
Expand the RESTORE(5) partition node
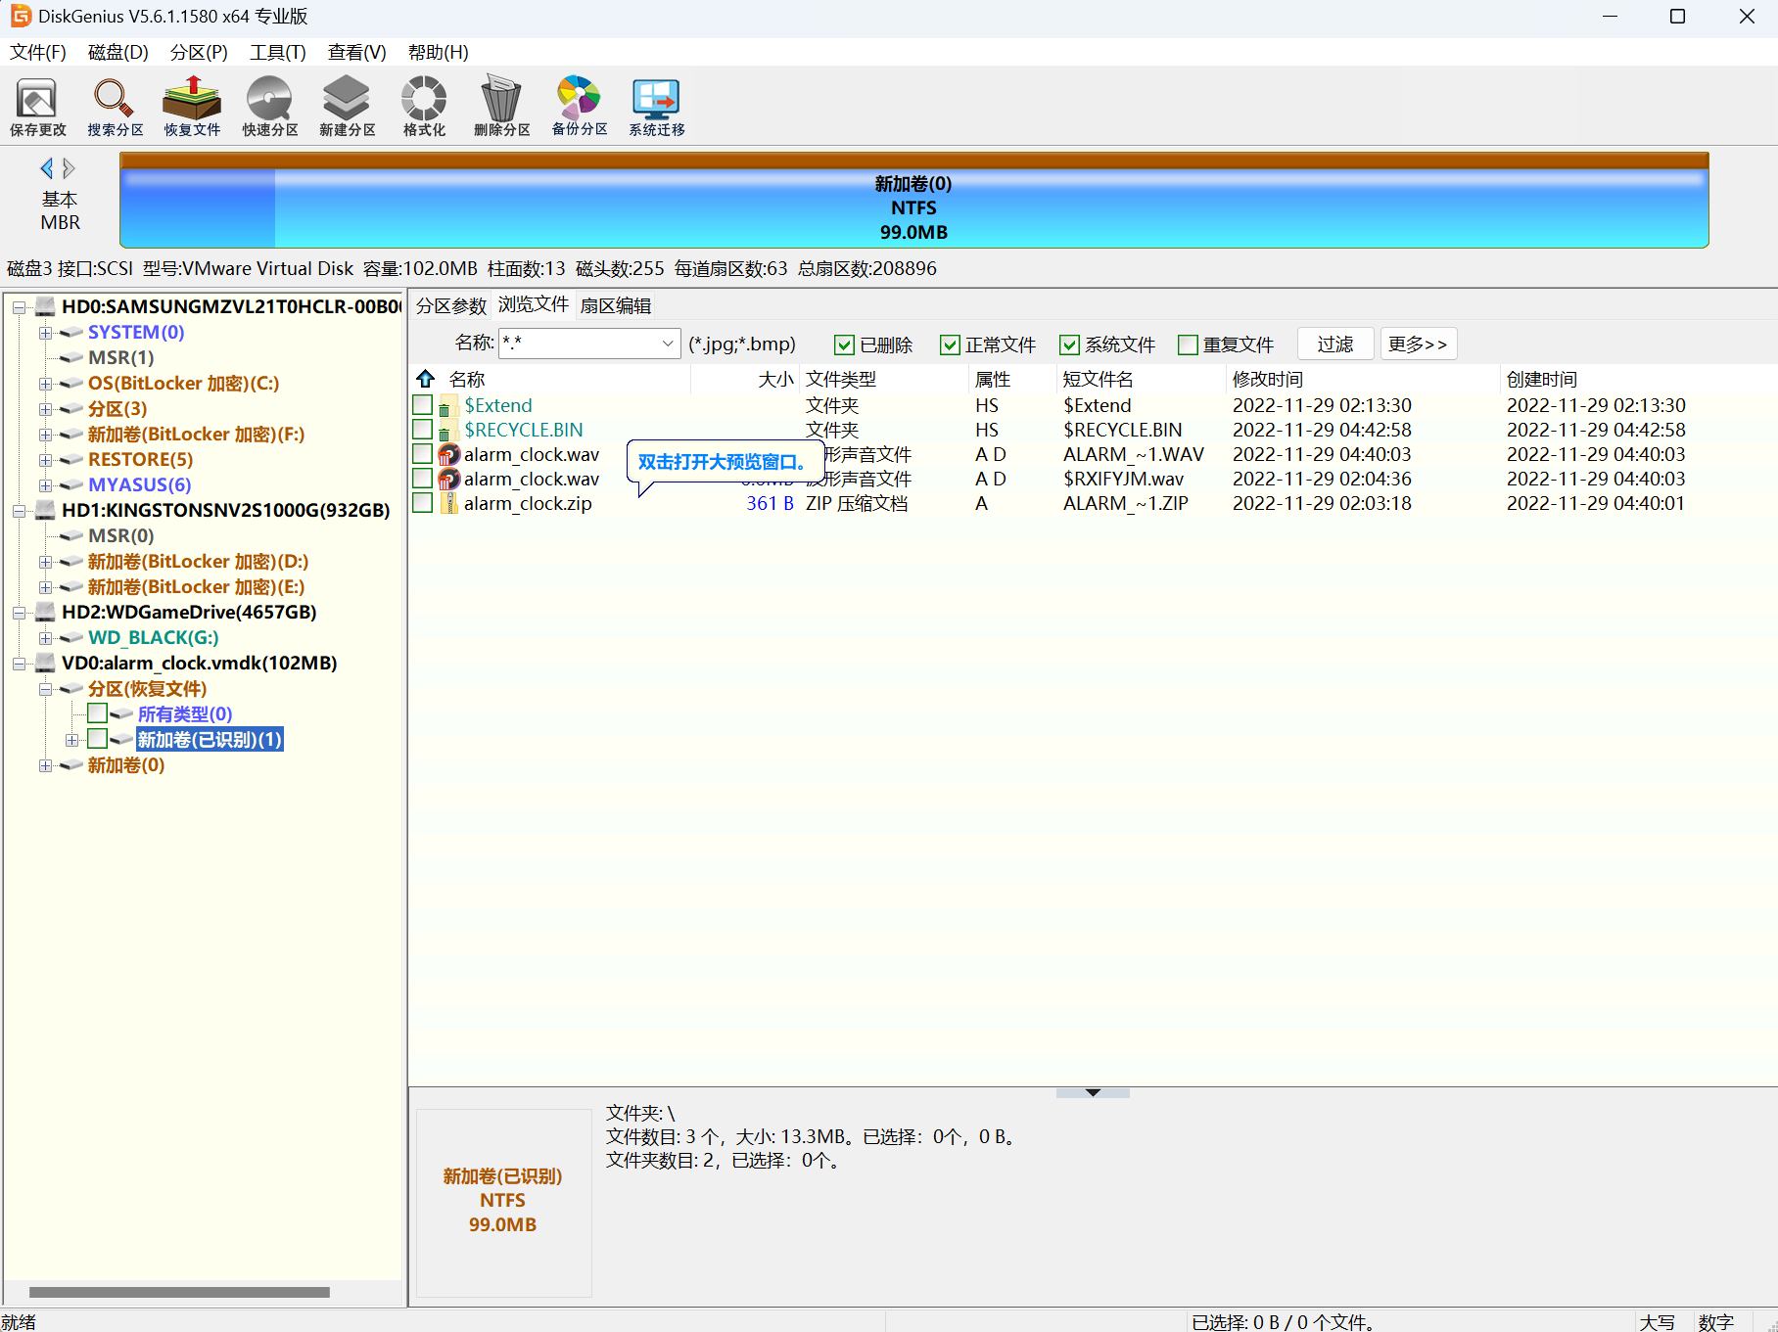point(45,460)
